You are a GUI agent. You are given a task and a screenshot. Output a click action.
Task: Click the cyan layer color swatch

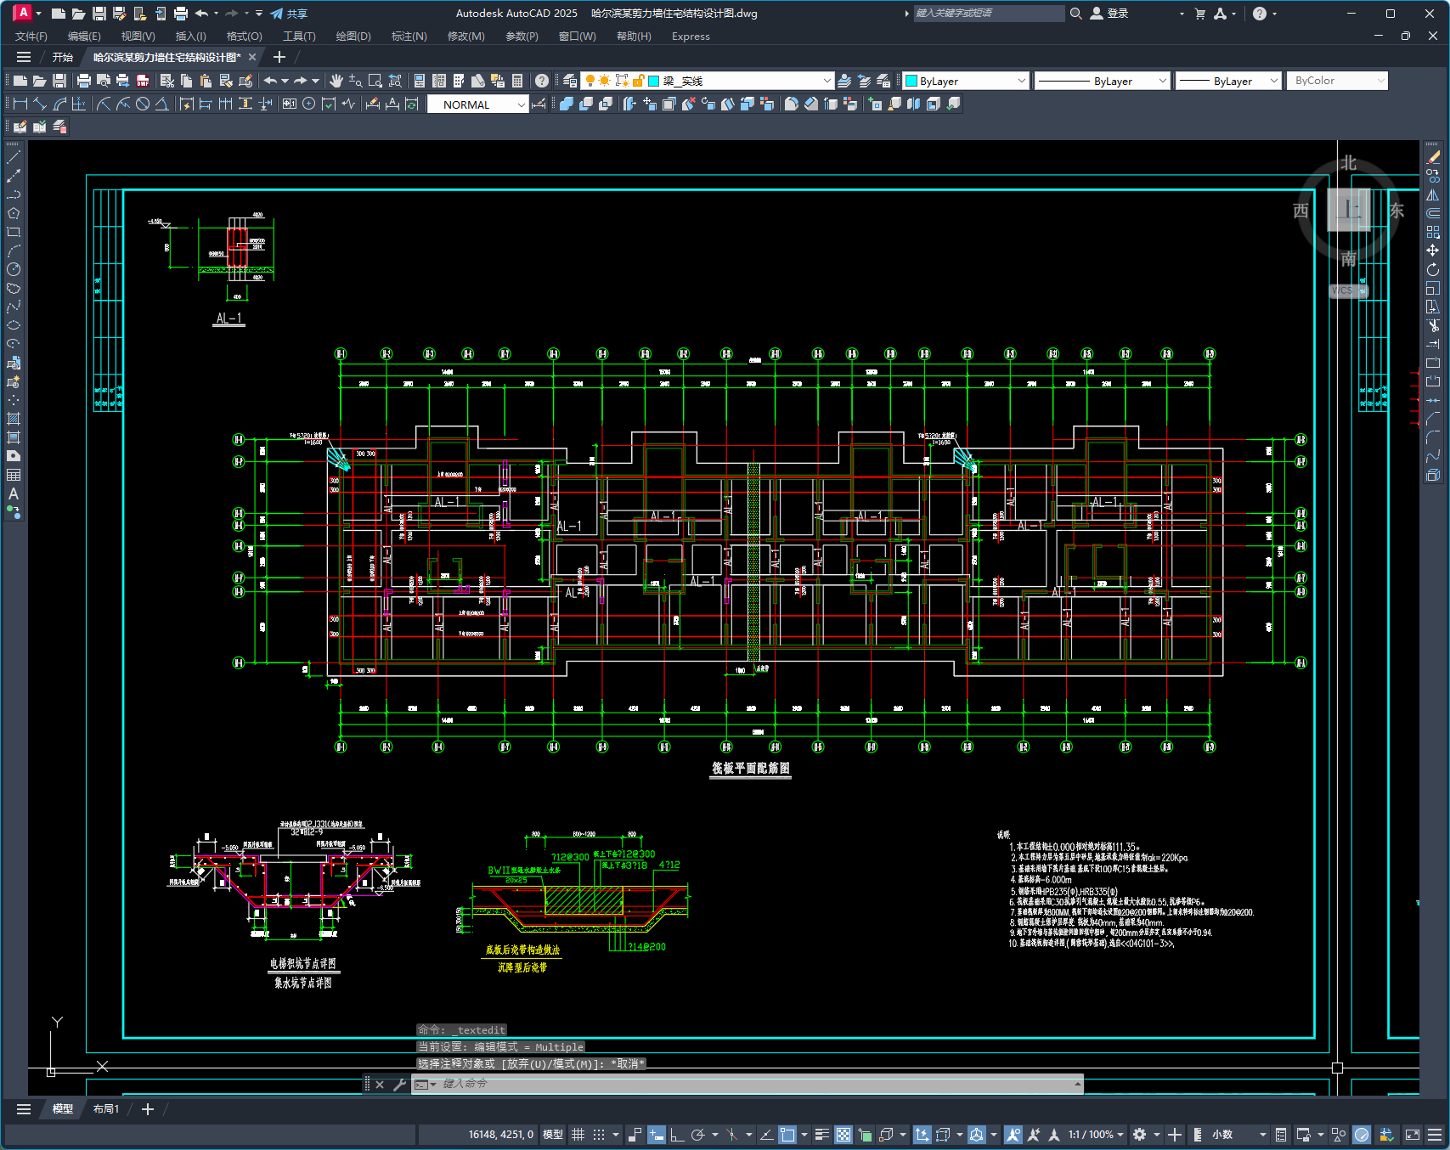tap(654, 81)
